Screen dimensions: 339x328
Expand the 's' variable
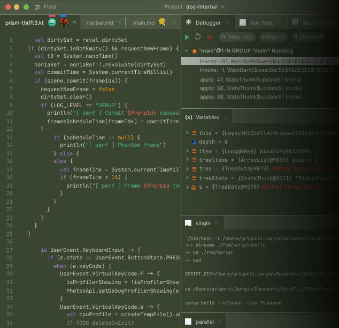coord(188,187)
